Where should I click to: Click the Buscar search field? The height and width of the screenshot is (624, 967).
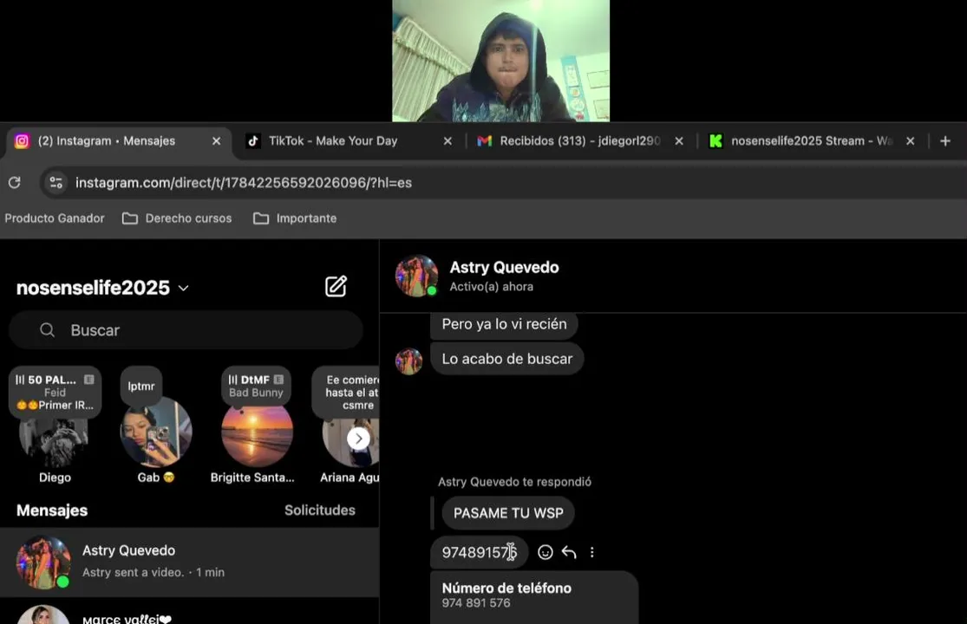186,330
